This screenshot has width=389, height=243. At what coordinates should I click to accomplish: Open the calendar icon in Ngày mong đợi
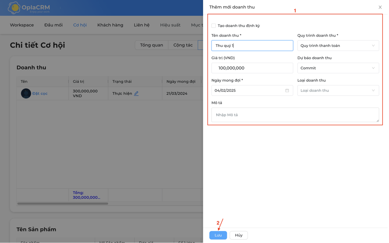coord(287,90)
